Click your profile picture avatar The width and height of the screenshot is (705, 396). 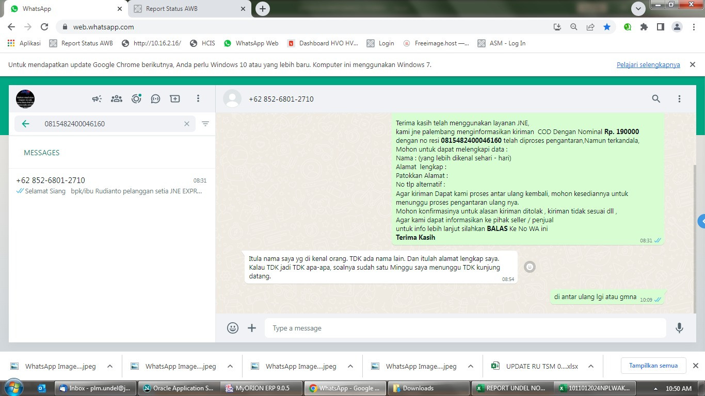25,98
